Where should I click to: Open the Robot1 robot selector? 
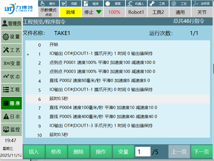pos(136,12)
